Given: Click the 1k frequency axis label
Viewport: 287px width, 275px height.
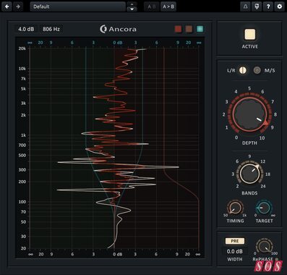Looking at the screenshot, I should [23, 135].
